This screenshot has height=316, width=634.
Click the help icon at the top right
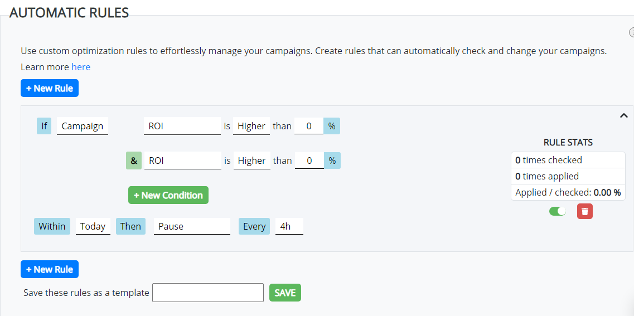(632, 32)
